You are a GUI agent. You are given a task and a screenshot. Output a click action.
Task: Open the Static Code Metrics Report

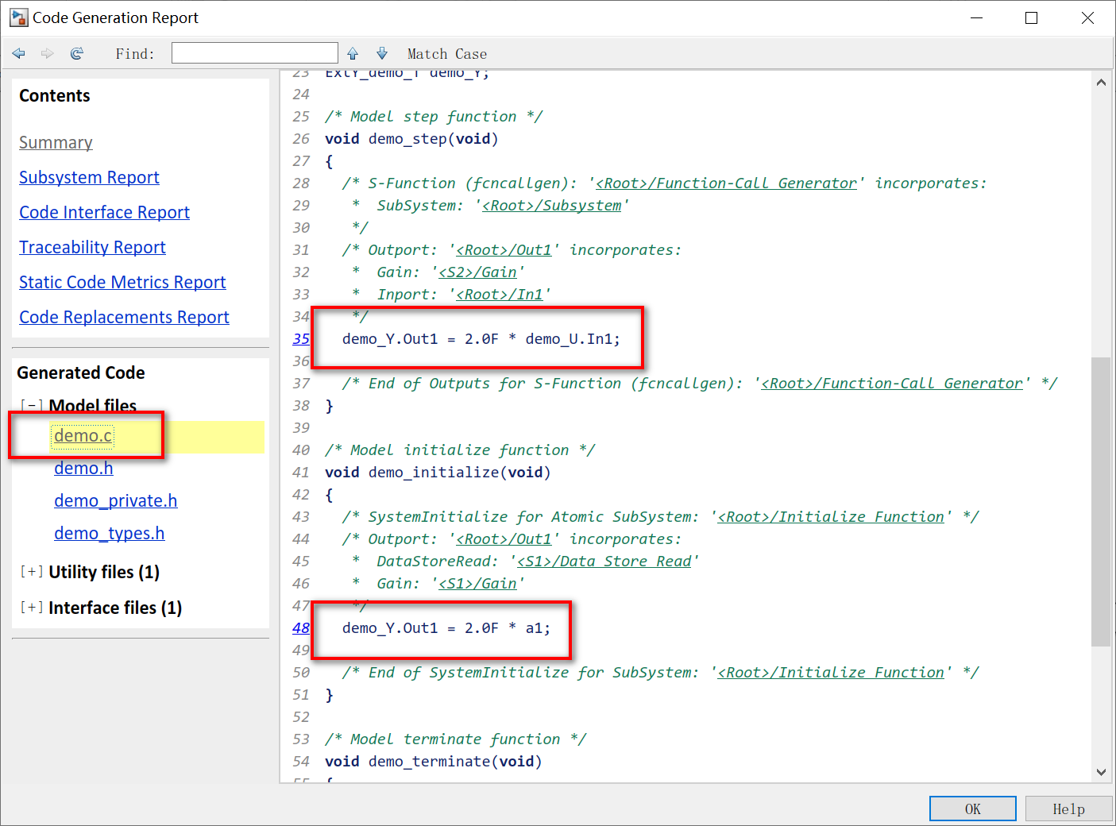tap(122, 283)
